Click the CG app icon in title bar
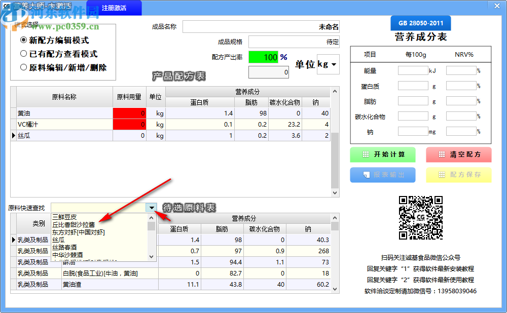This screenshot has height=313, width=507. pyautogui.click(x=7, y=6)
